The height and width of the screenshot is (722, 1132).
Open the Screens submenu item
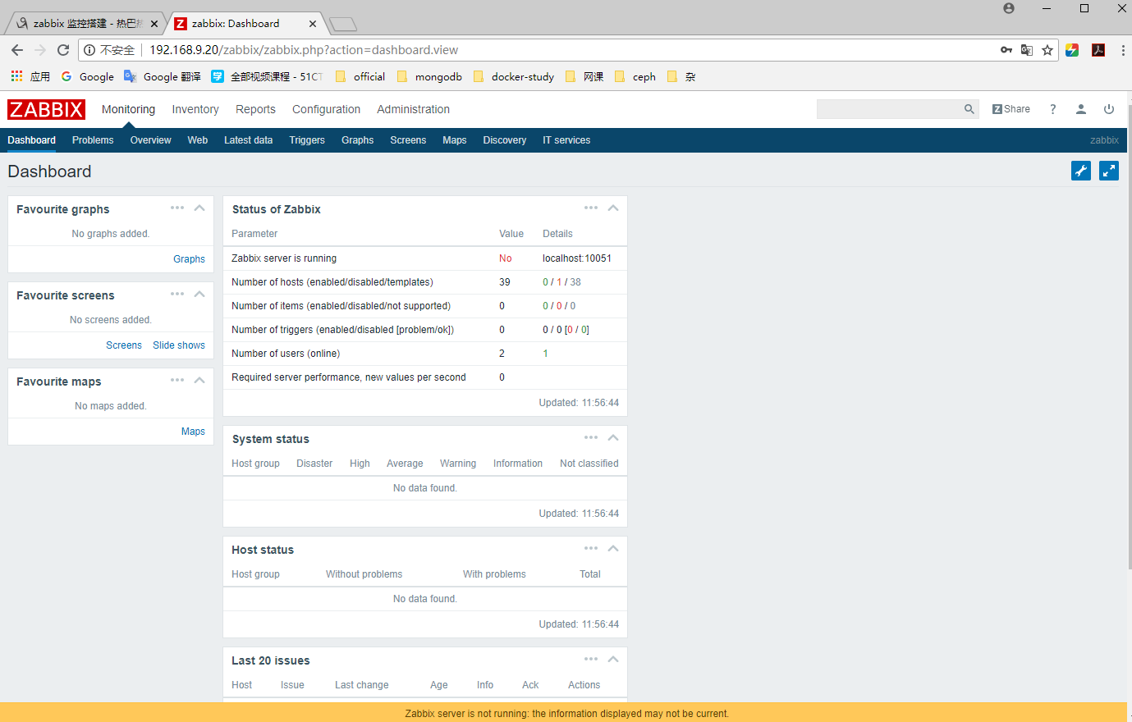point(408,140)
